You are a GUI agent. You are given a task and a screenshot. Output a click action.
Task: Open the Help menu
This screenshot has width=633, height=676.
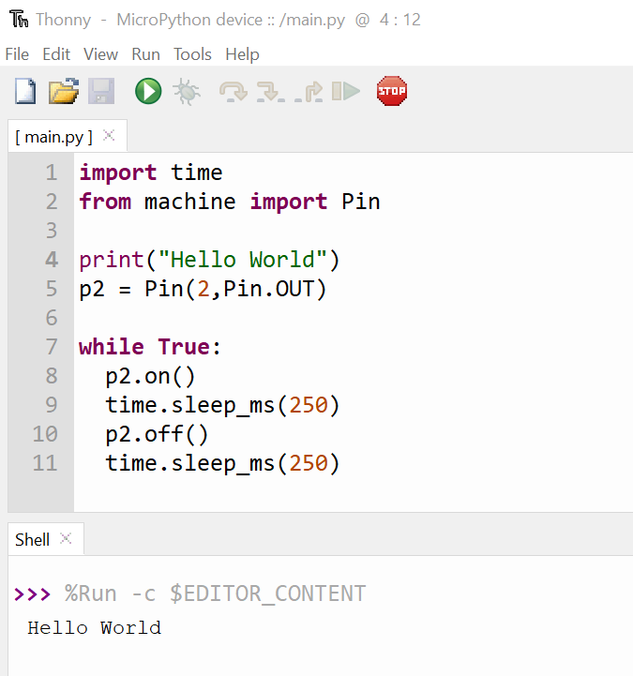pos(242,54)
